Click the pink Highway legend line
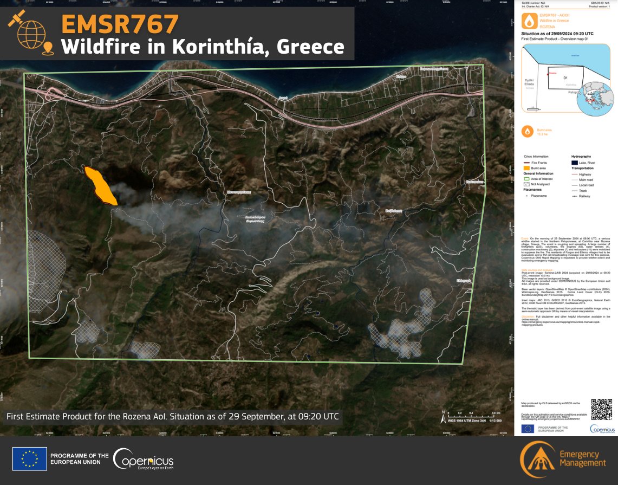The image size is (618, 485). pos(575,174)
